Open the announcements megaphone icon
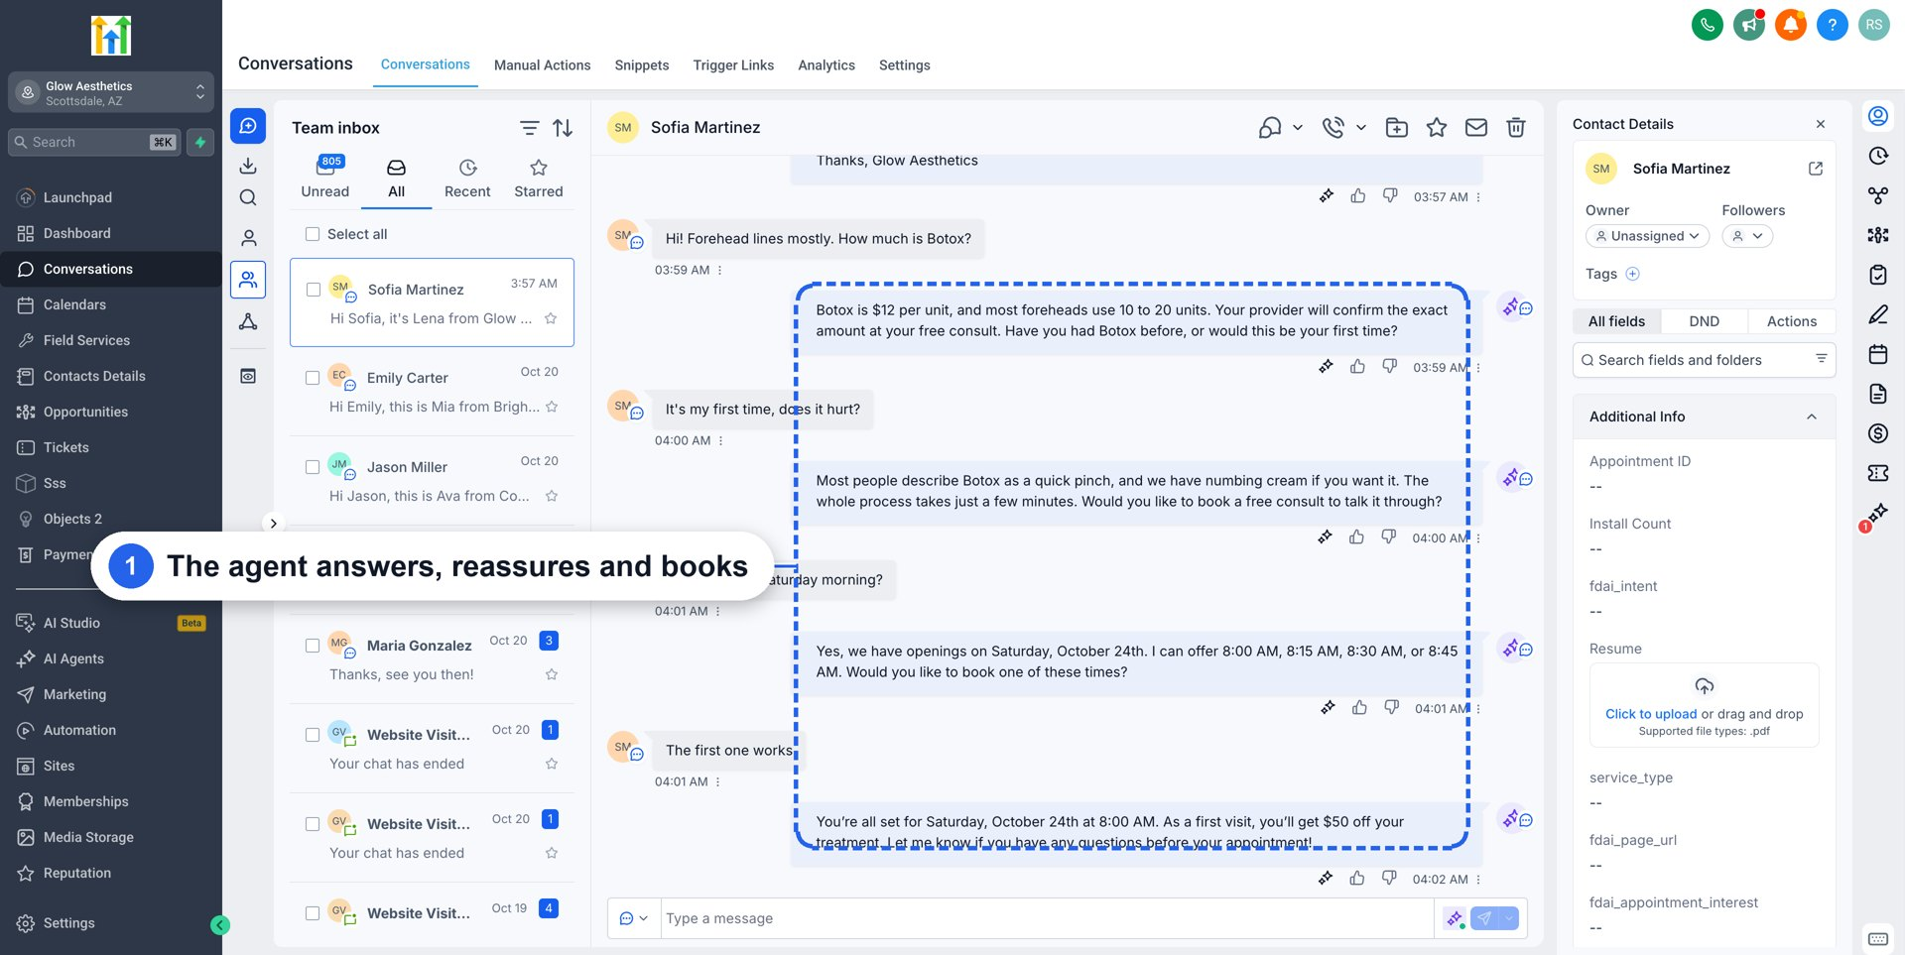Viewport: 1905px width, 955px height. [1748, 25]
